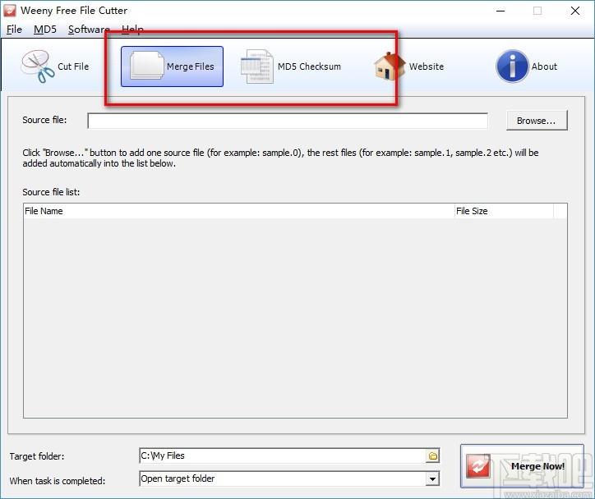
Task: Sort list by File Size column
Action: point(504,211)
